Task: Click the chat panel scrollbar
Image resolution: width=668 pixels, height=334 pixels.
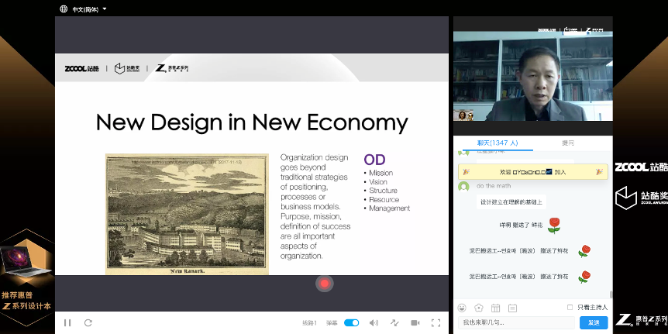Action: (x=611, y=294)
